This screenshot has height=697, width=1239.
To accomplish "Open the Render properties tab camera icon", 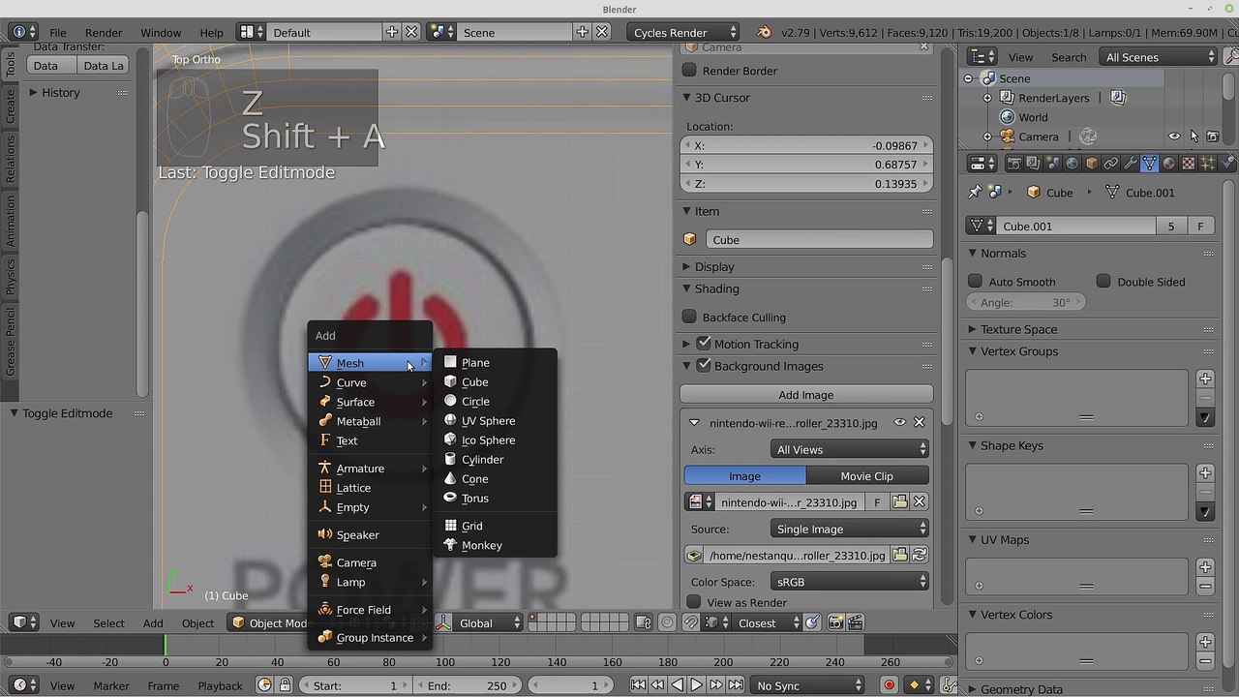I will tap(1013, 164).
